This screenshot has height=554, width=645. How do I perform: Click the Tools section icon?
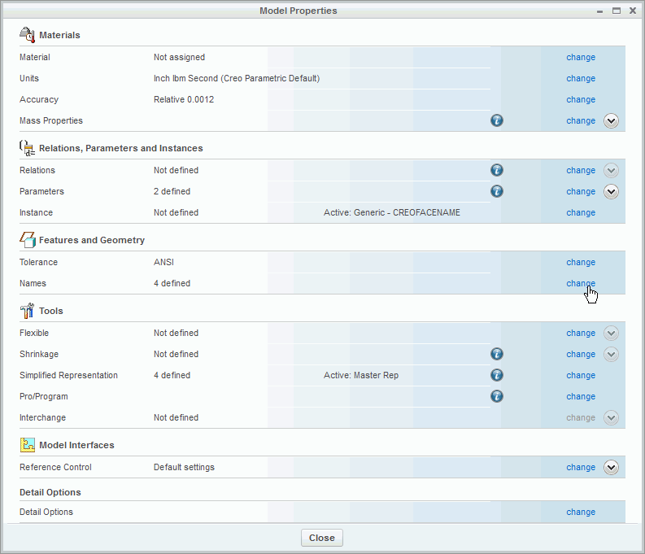[x=27, y=311]
